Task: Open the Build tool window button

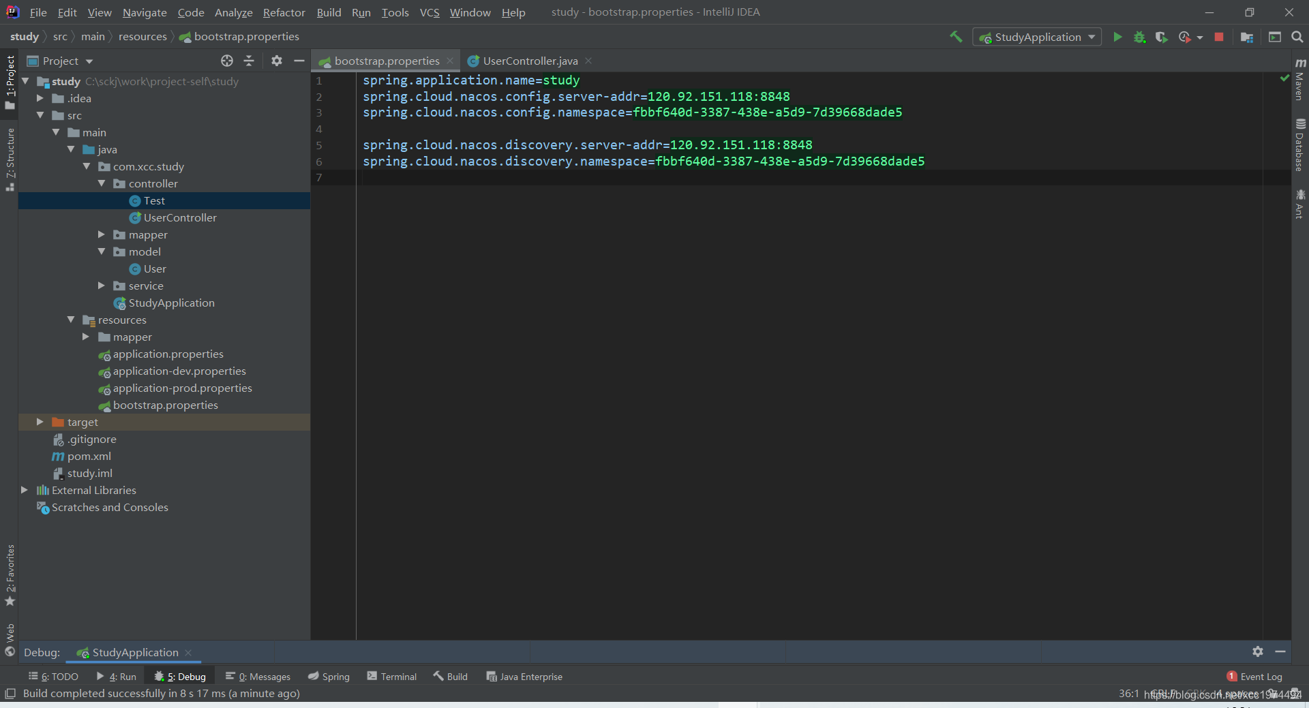Action: tap(451, 677)
